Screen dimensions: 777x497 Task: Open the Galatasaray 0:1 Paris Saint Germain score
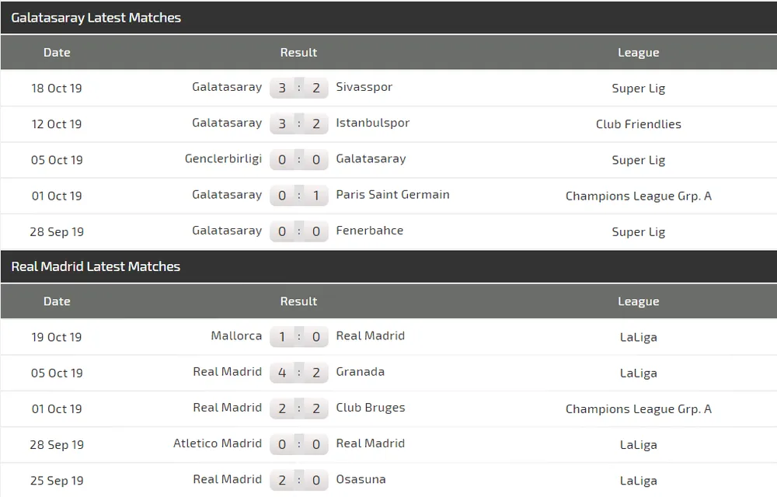299,196
